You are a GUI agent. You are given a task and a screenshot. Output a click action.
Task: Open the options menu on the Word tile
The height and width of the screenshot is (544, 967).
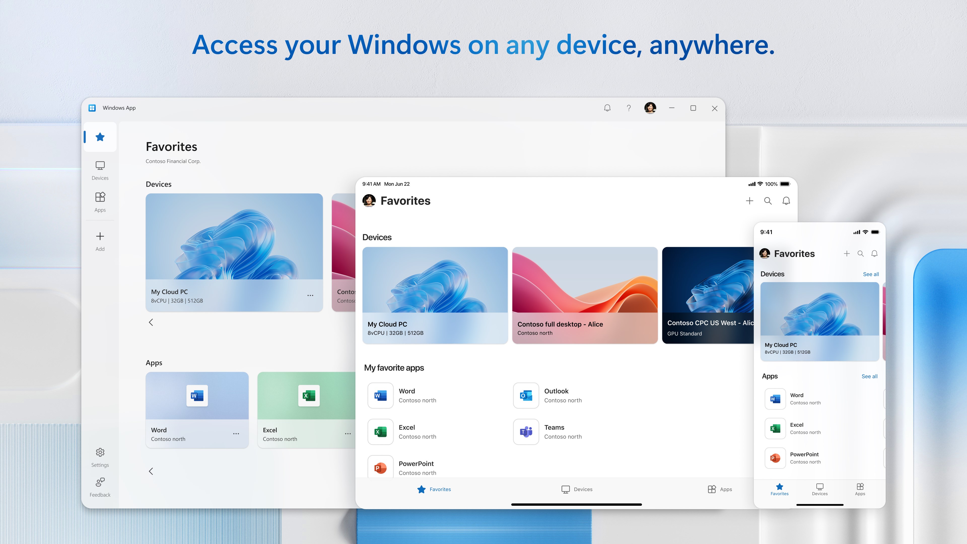pyautogui.click(x=236, y=433)
